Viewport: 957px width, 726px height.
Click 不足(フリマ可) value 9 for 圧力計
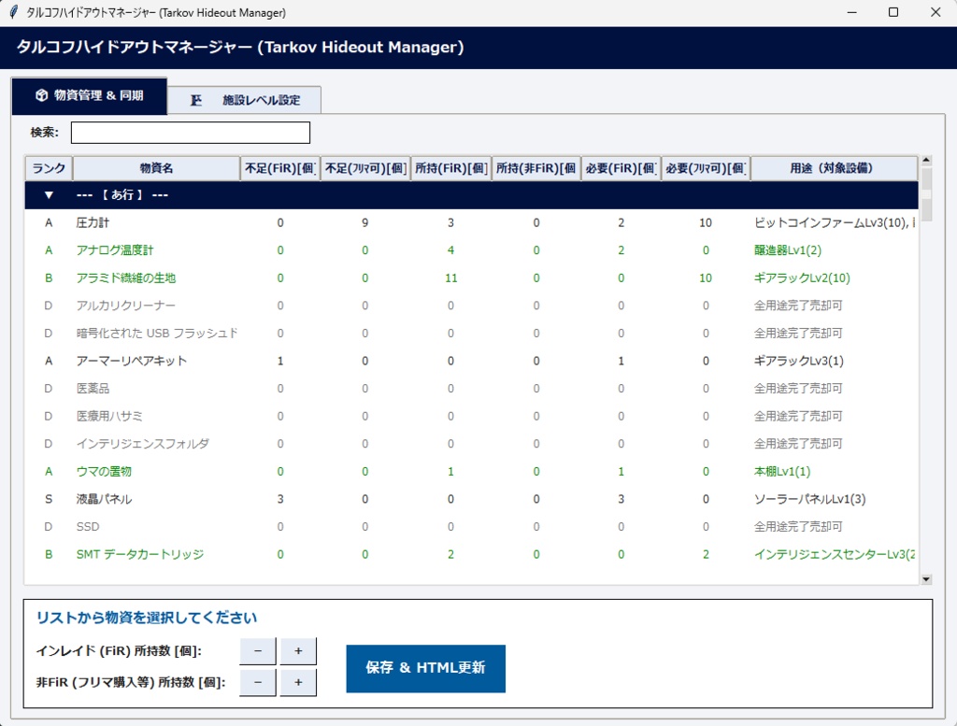tap(365, 222)
